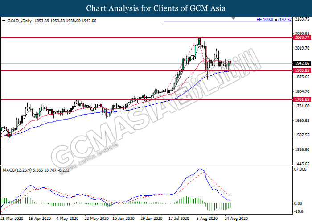Screen dimensions: 312x223
Task: Click the 22 May 2020 date label
Action: coord(97,219)
